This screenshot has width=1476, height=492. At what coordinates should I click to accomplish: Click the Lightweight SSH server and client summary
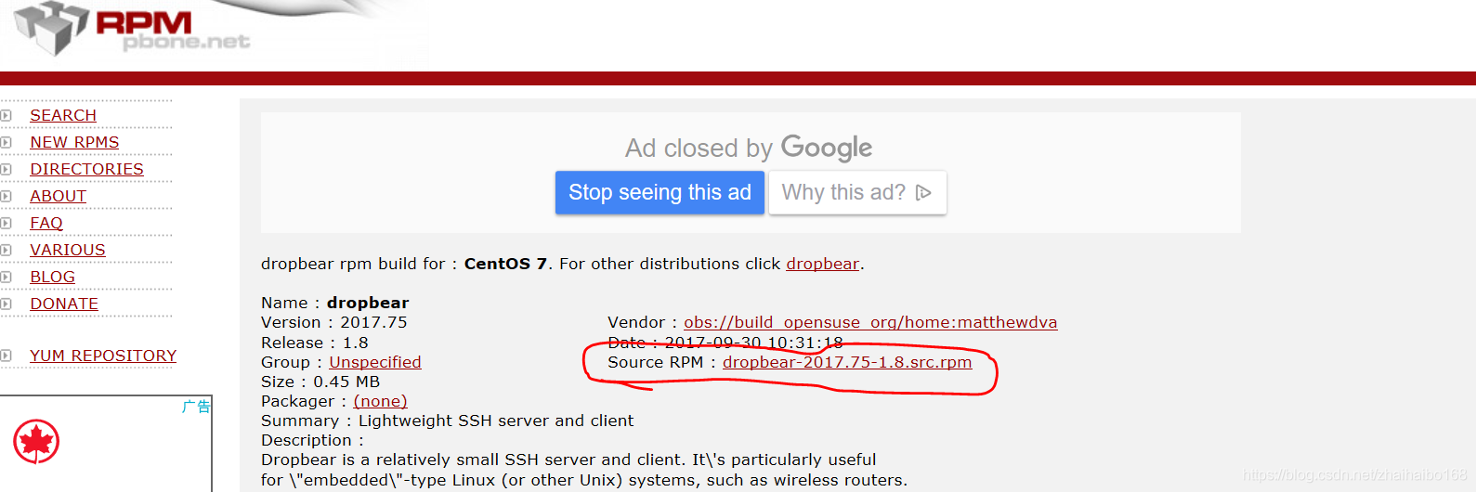(x=496, y=421)
